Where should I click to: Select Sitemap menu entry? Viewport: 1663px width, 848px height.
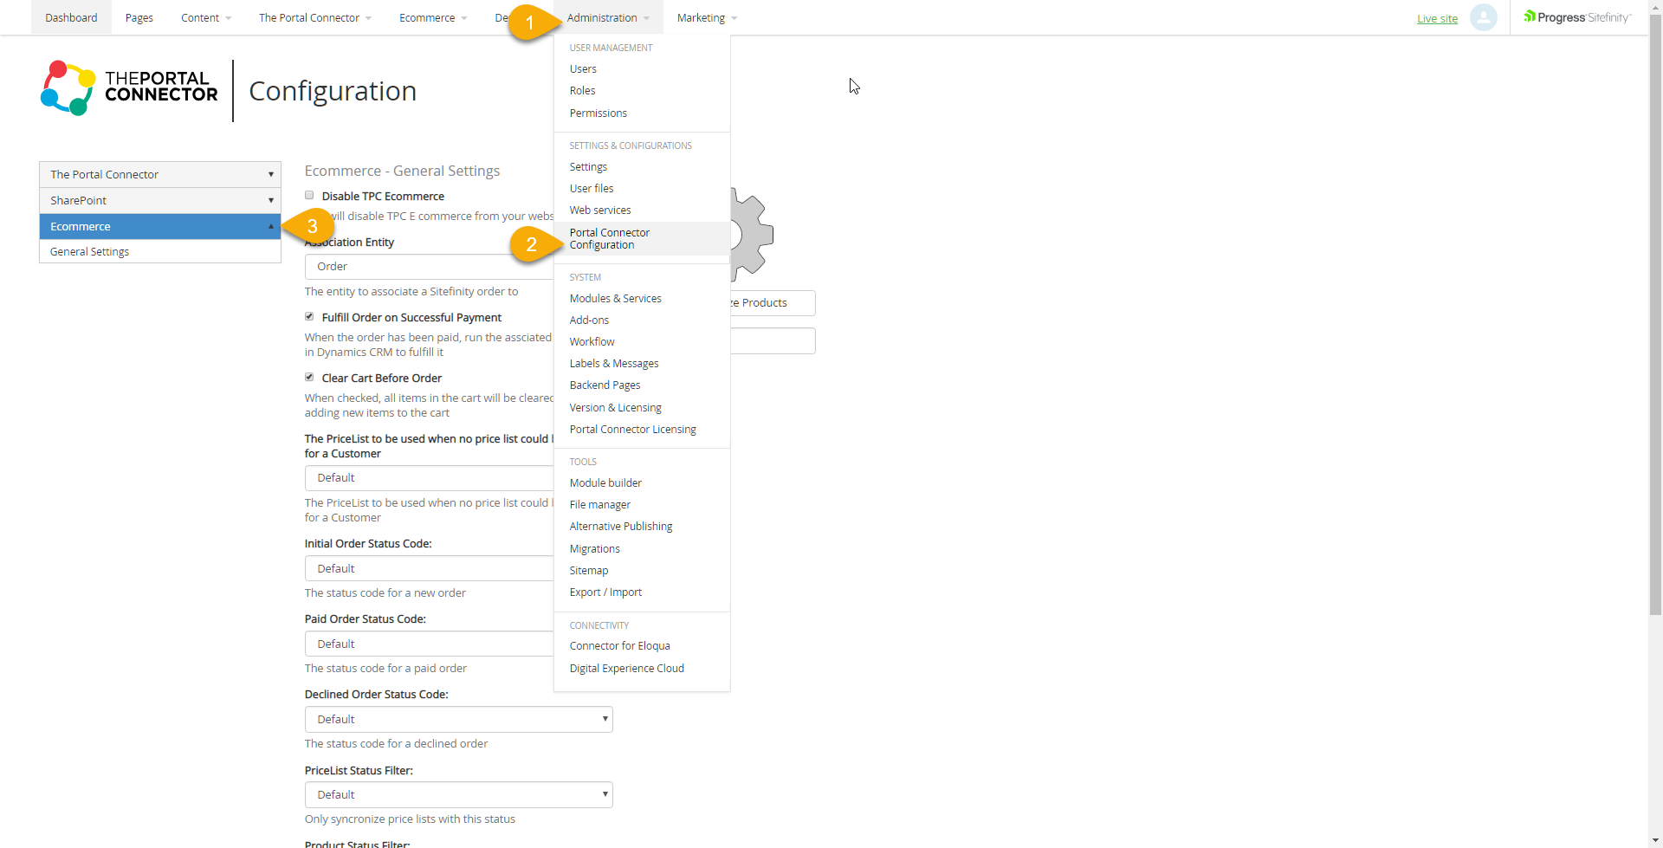pos(589,571)
